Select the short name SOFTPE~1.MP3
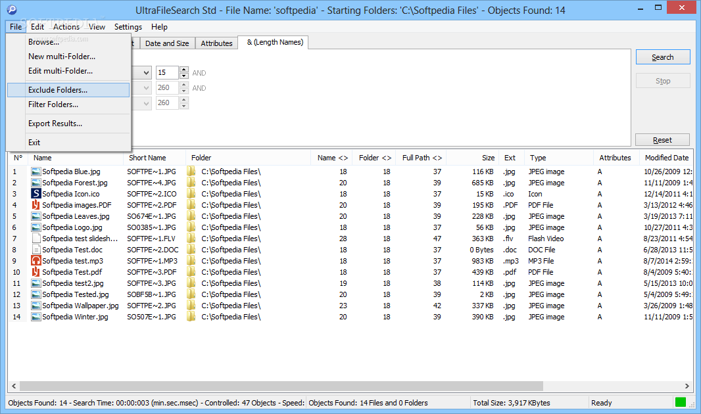Image resolution: width=701 pixels, height=414 pixels. [152, 261]
